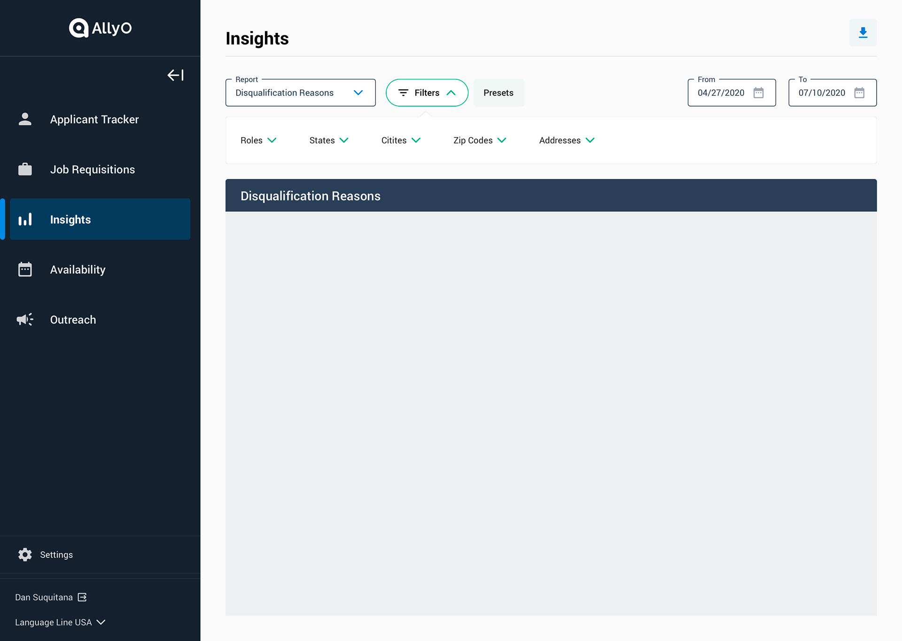Click the Applicant Tracker person icon
This screenshot has width=902, height=641.
click(x=25, y=119)
